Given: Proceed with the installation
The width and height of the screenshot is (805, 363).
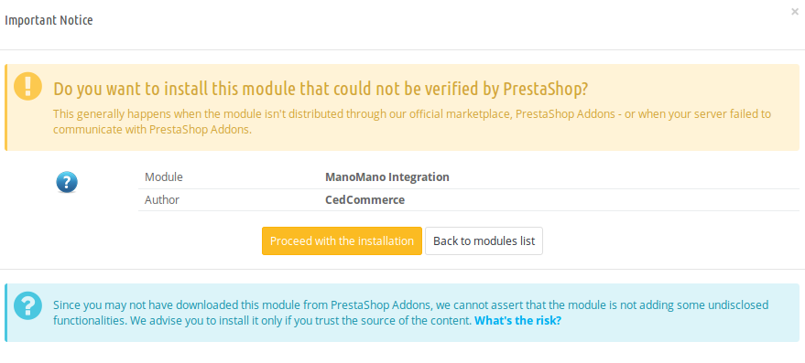Looking at the screenshot, I should [342, 241].
